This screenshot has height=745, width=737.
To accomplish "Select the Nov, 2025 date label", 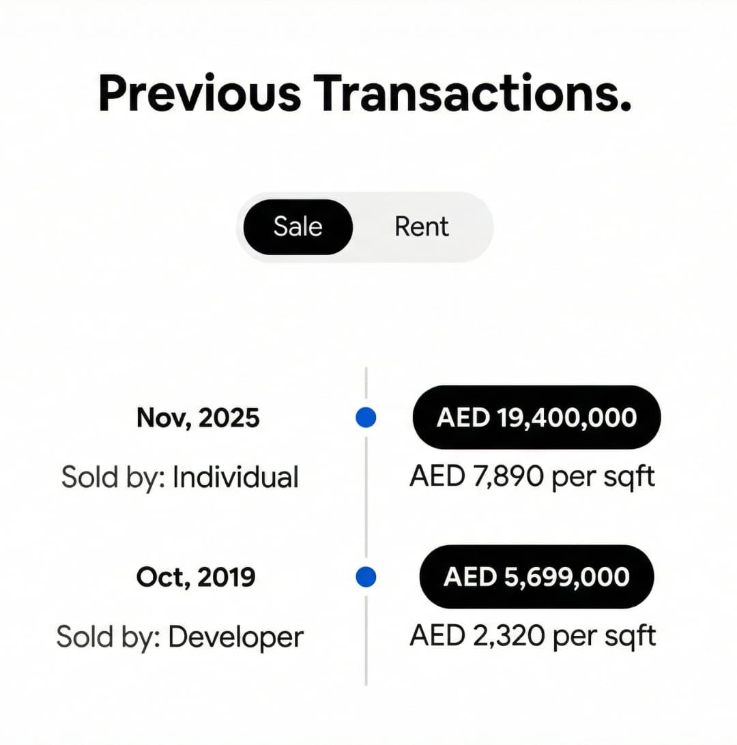I will pyautogui.click(x=199, y=418).
